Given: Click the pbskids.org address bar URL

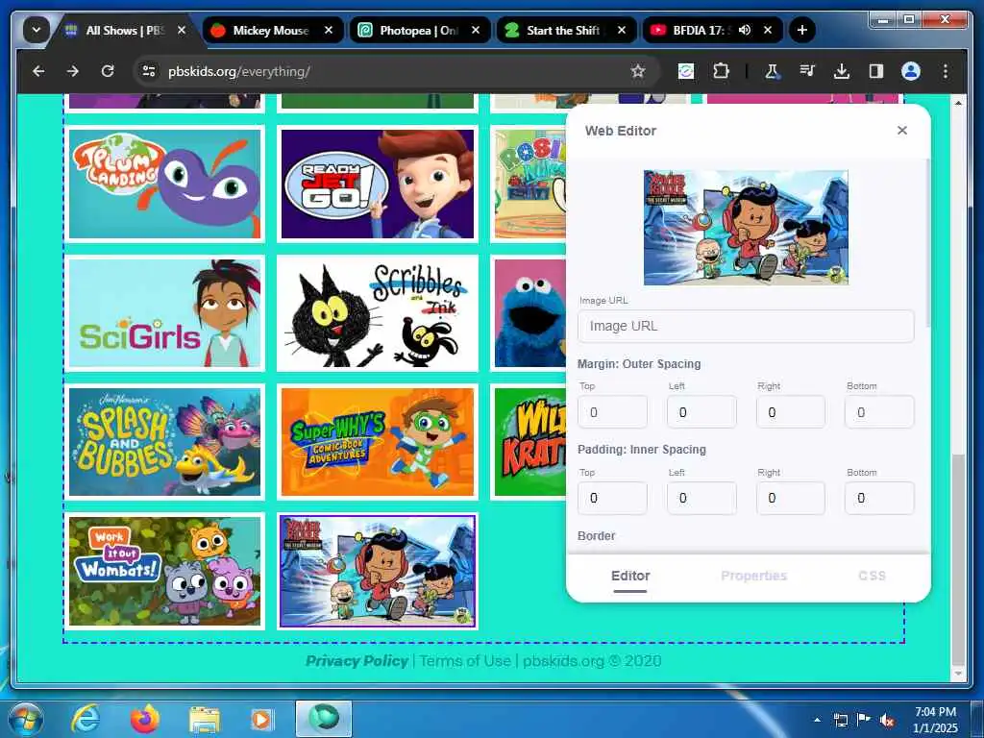Looking at the screenshot, I should (239, 71).
